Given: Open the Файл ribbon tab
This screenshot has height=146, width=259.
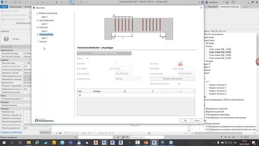Looking at the screenshot, I should (x=4, y=6).
